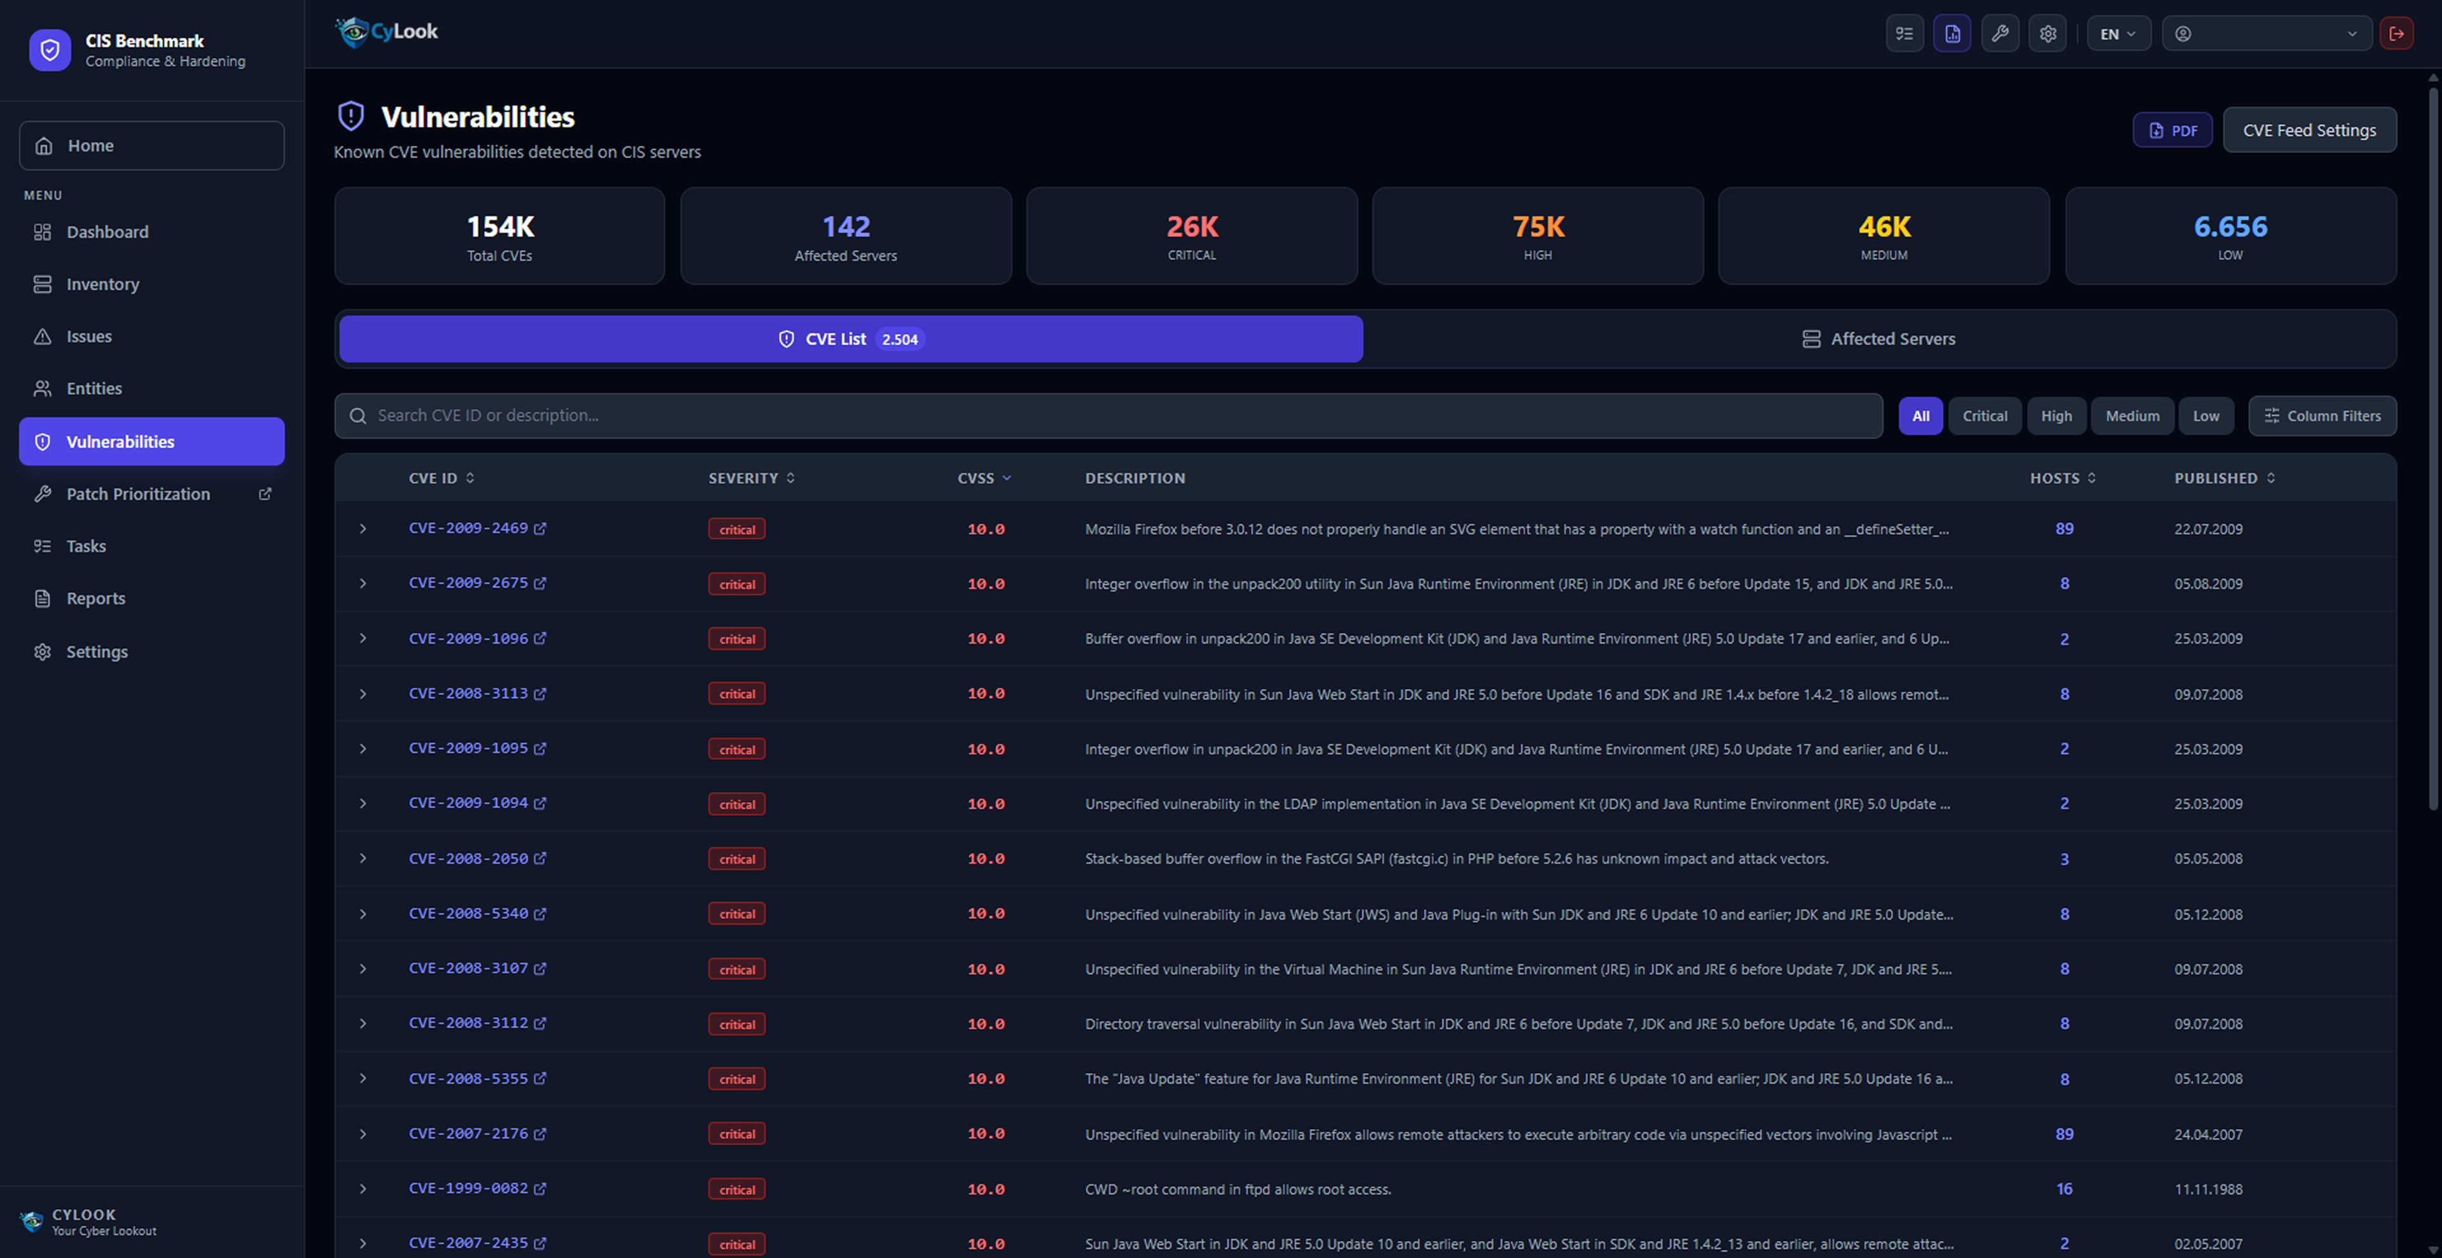This screenshot has height=1258, width=2442.
Task: Click the 142 Affected Servers stat card
Action: [846, 236]
